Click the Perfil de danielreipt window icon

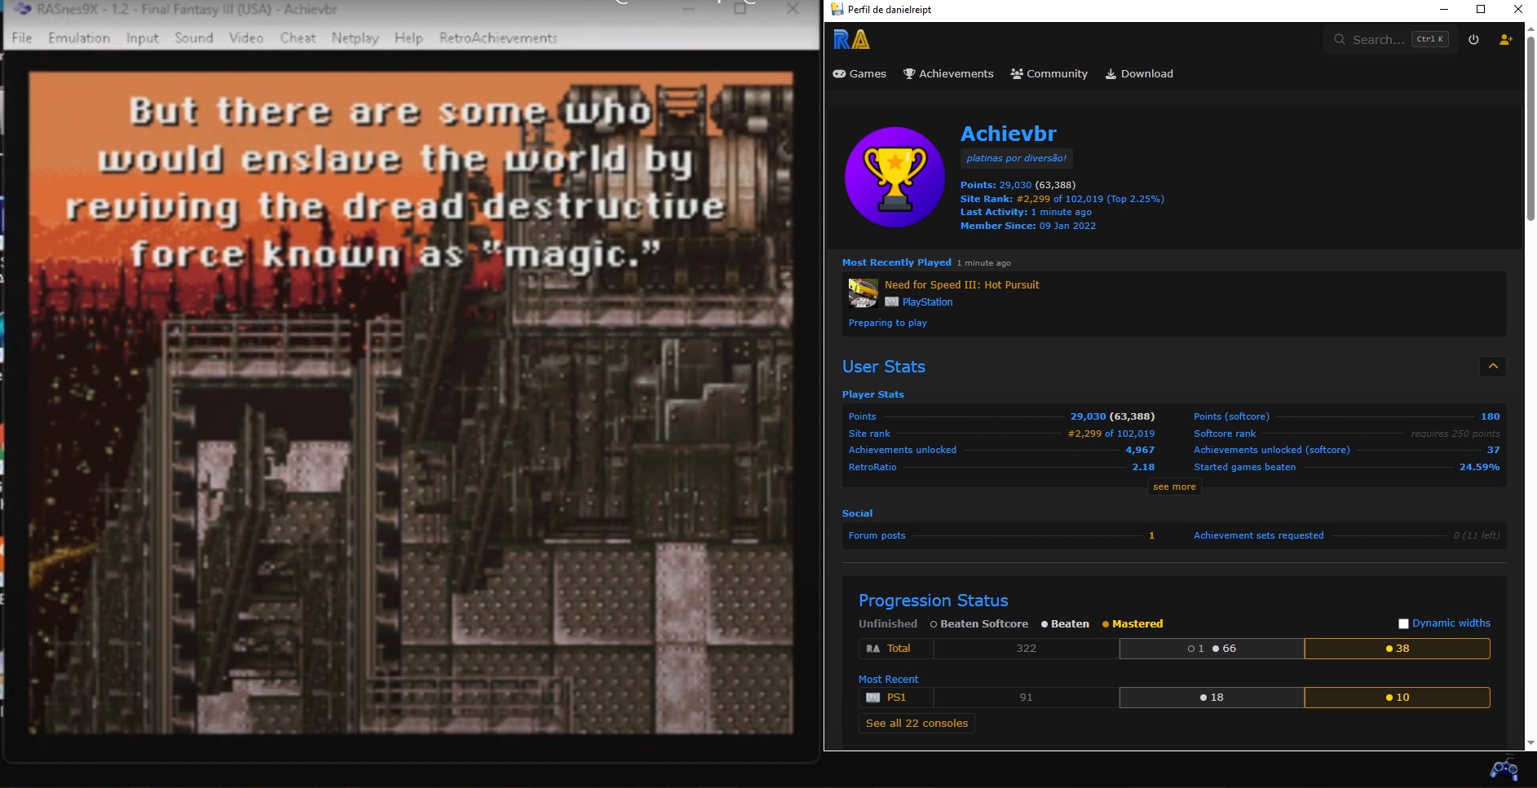[837, 9]
